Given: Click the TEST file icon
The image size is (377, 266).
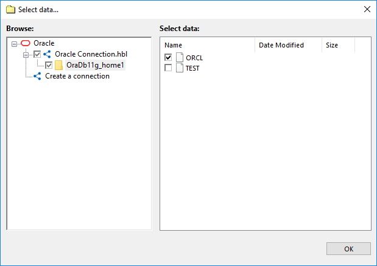Looking at the screenshot, I should point(180,68).
